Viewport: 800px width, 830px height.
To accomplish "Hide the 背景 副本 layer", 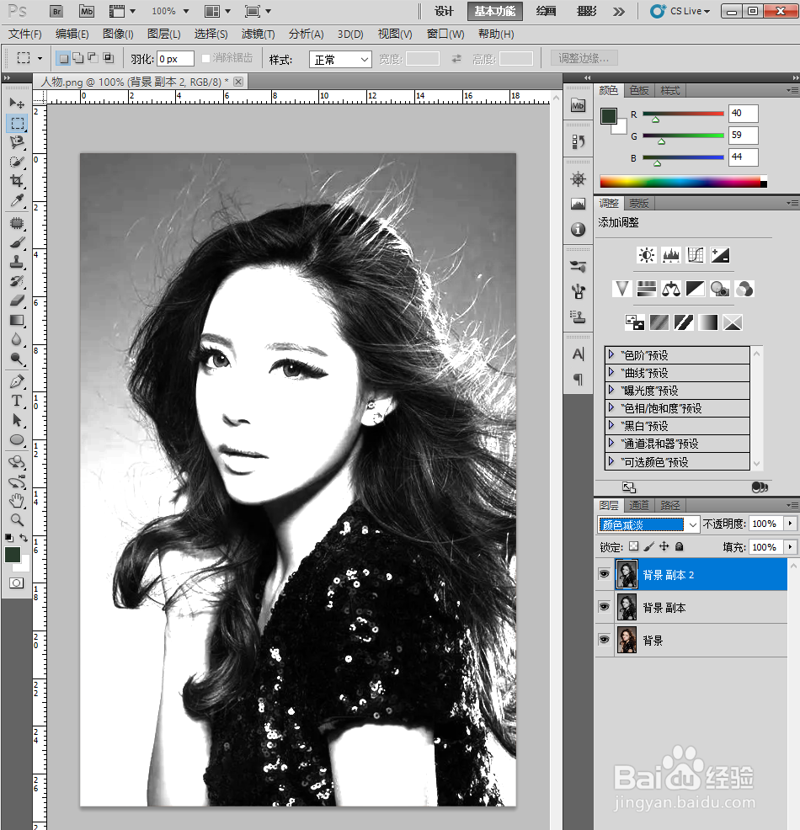I will [604, 607].
